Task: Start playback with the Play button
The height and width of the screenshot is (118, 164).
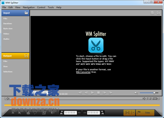Action: click(92, 93)
